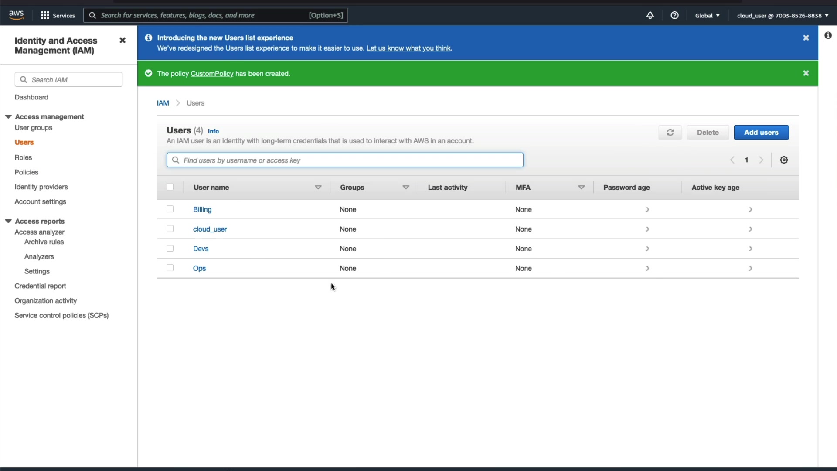The width and height of the screenshot is (837, 471).
Task: Open Policies in the sidebar
Action: coord(26,172)
